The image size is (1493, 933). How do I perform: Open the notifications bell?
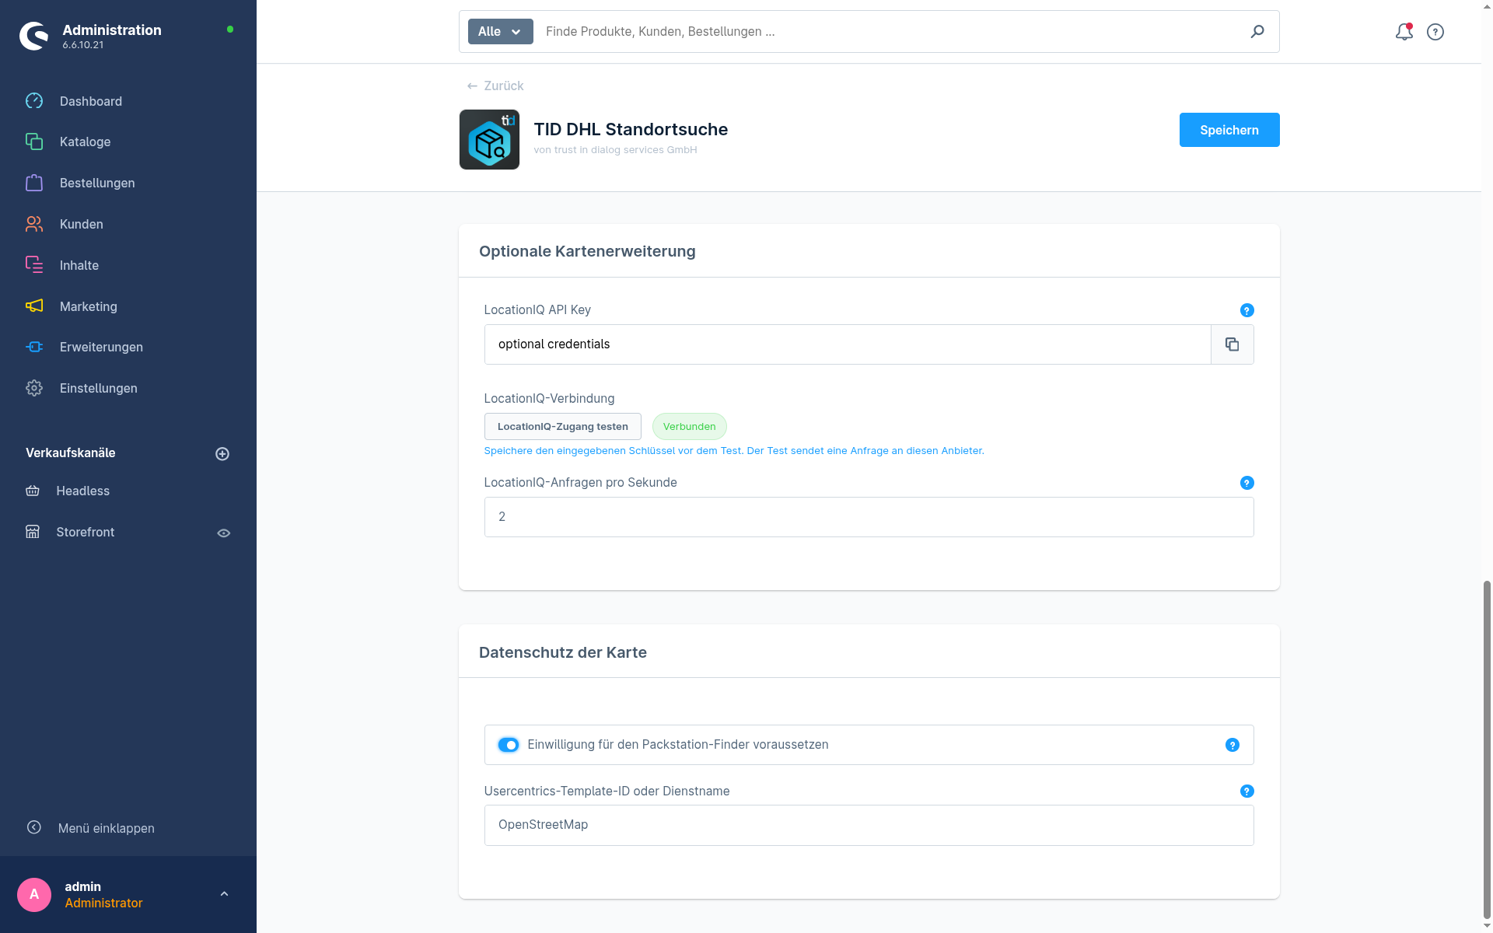(1404, 32)
